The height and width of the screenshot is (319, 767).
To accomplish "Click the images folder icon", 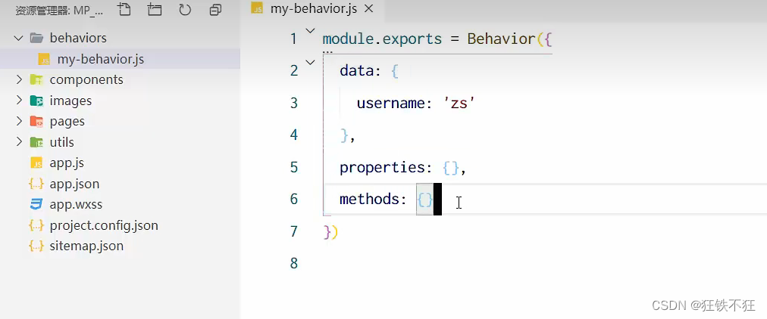I will point(36,101).
